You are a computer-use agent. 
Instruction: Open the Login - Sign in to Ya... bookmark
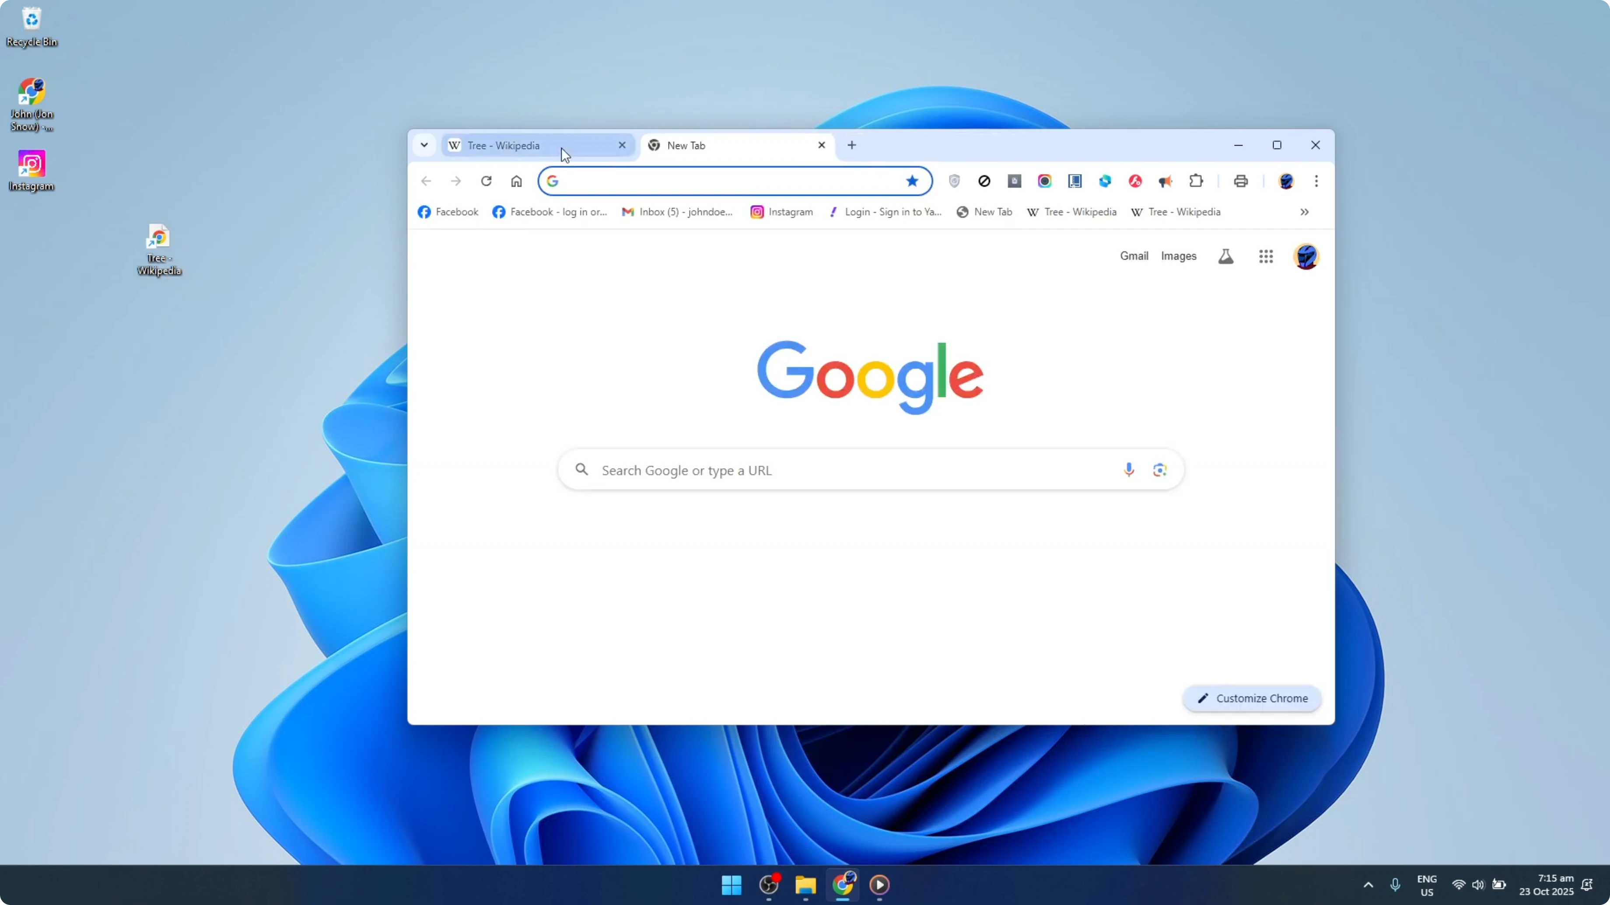(x=885, y=212)
